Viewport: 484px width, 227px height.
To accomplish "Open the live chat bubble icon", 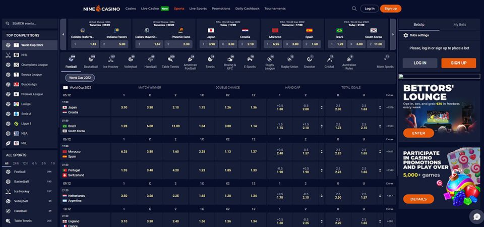I will point(476,216).
